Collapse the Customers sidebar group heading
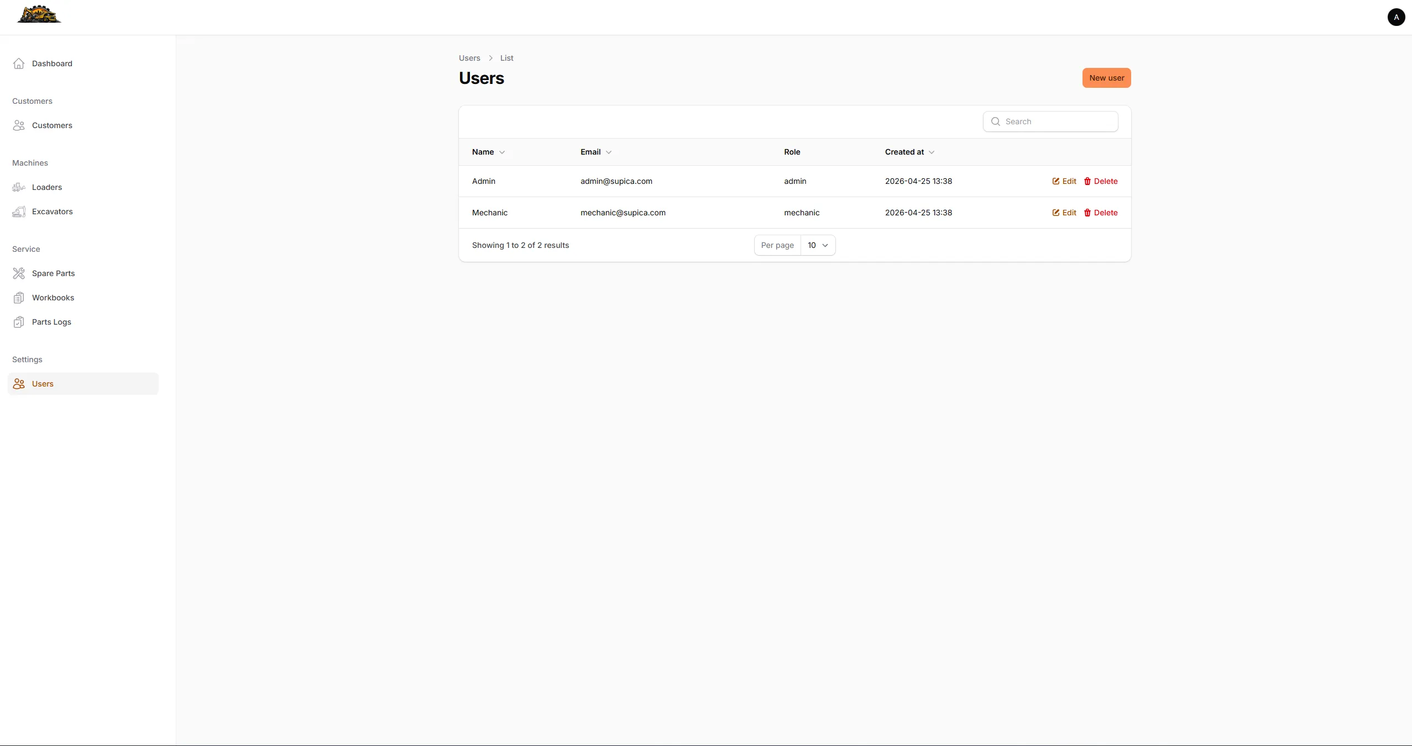Screen dimensions: 1412x746 coord(32,101)
